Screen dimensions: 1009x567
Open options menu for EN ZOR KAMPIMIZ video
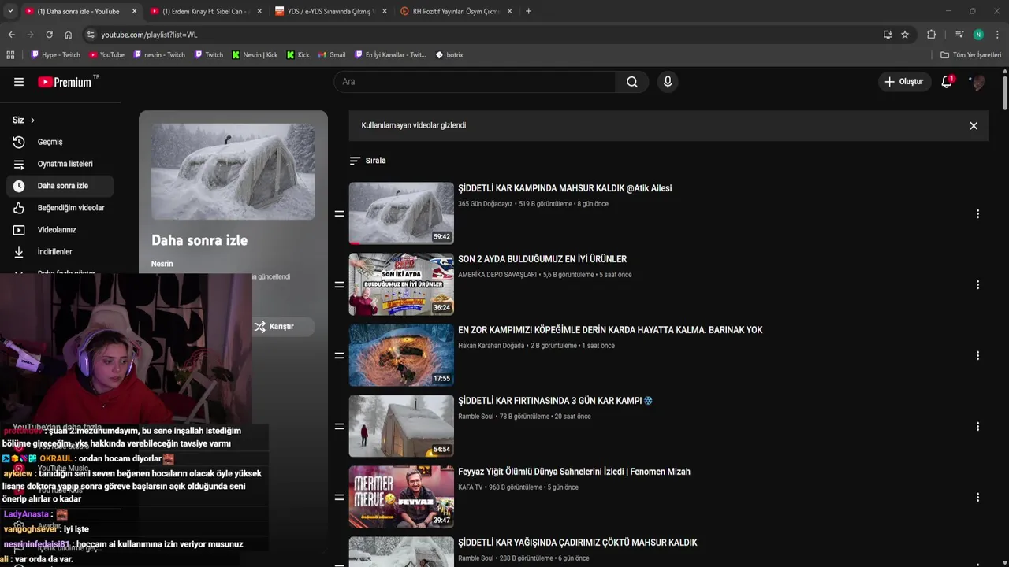[x=977, y=355]
